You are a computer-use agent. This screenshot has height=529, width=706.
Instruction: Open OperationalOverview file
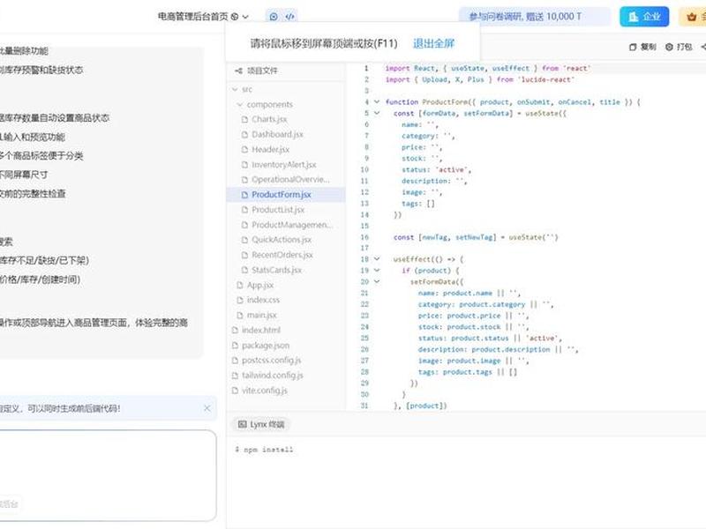click(x=290, y=180)
